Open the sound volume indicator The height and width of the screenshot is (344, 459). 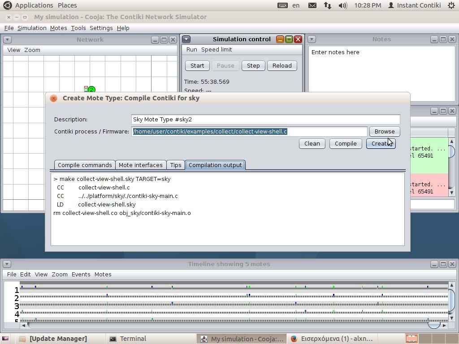[x=342, y=5]
